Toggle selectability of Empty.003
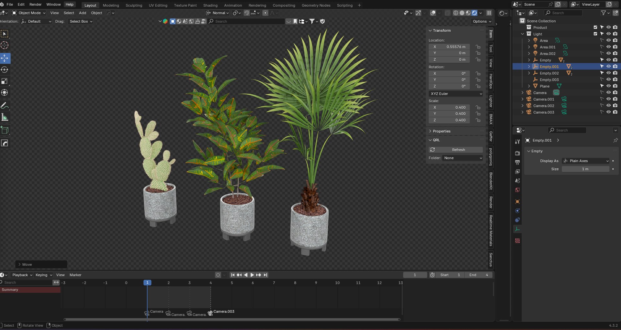621x330 pixels. pos(602,80)
